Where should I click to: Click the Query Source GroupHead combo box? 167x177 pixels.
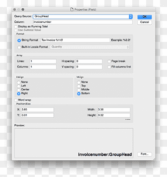coord(83,17)
